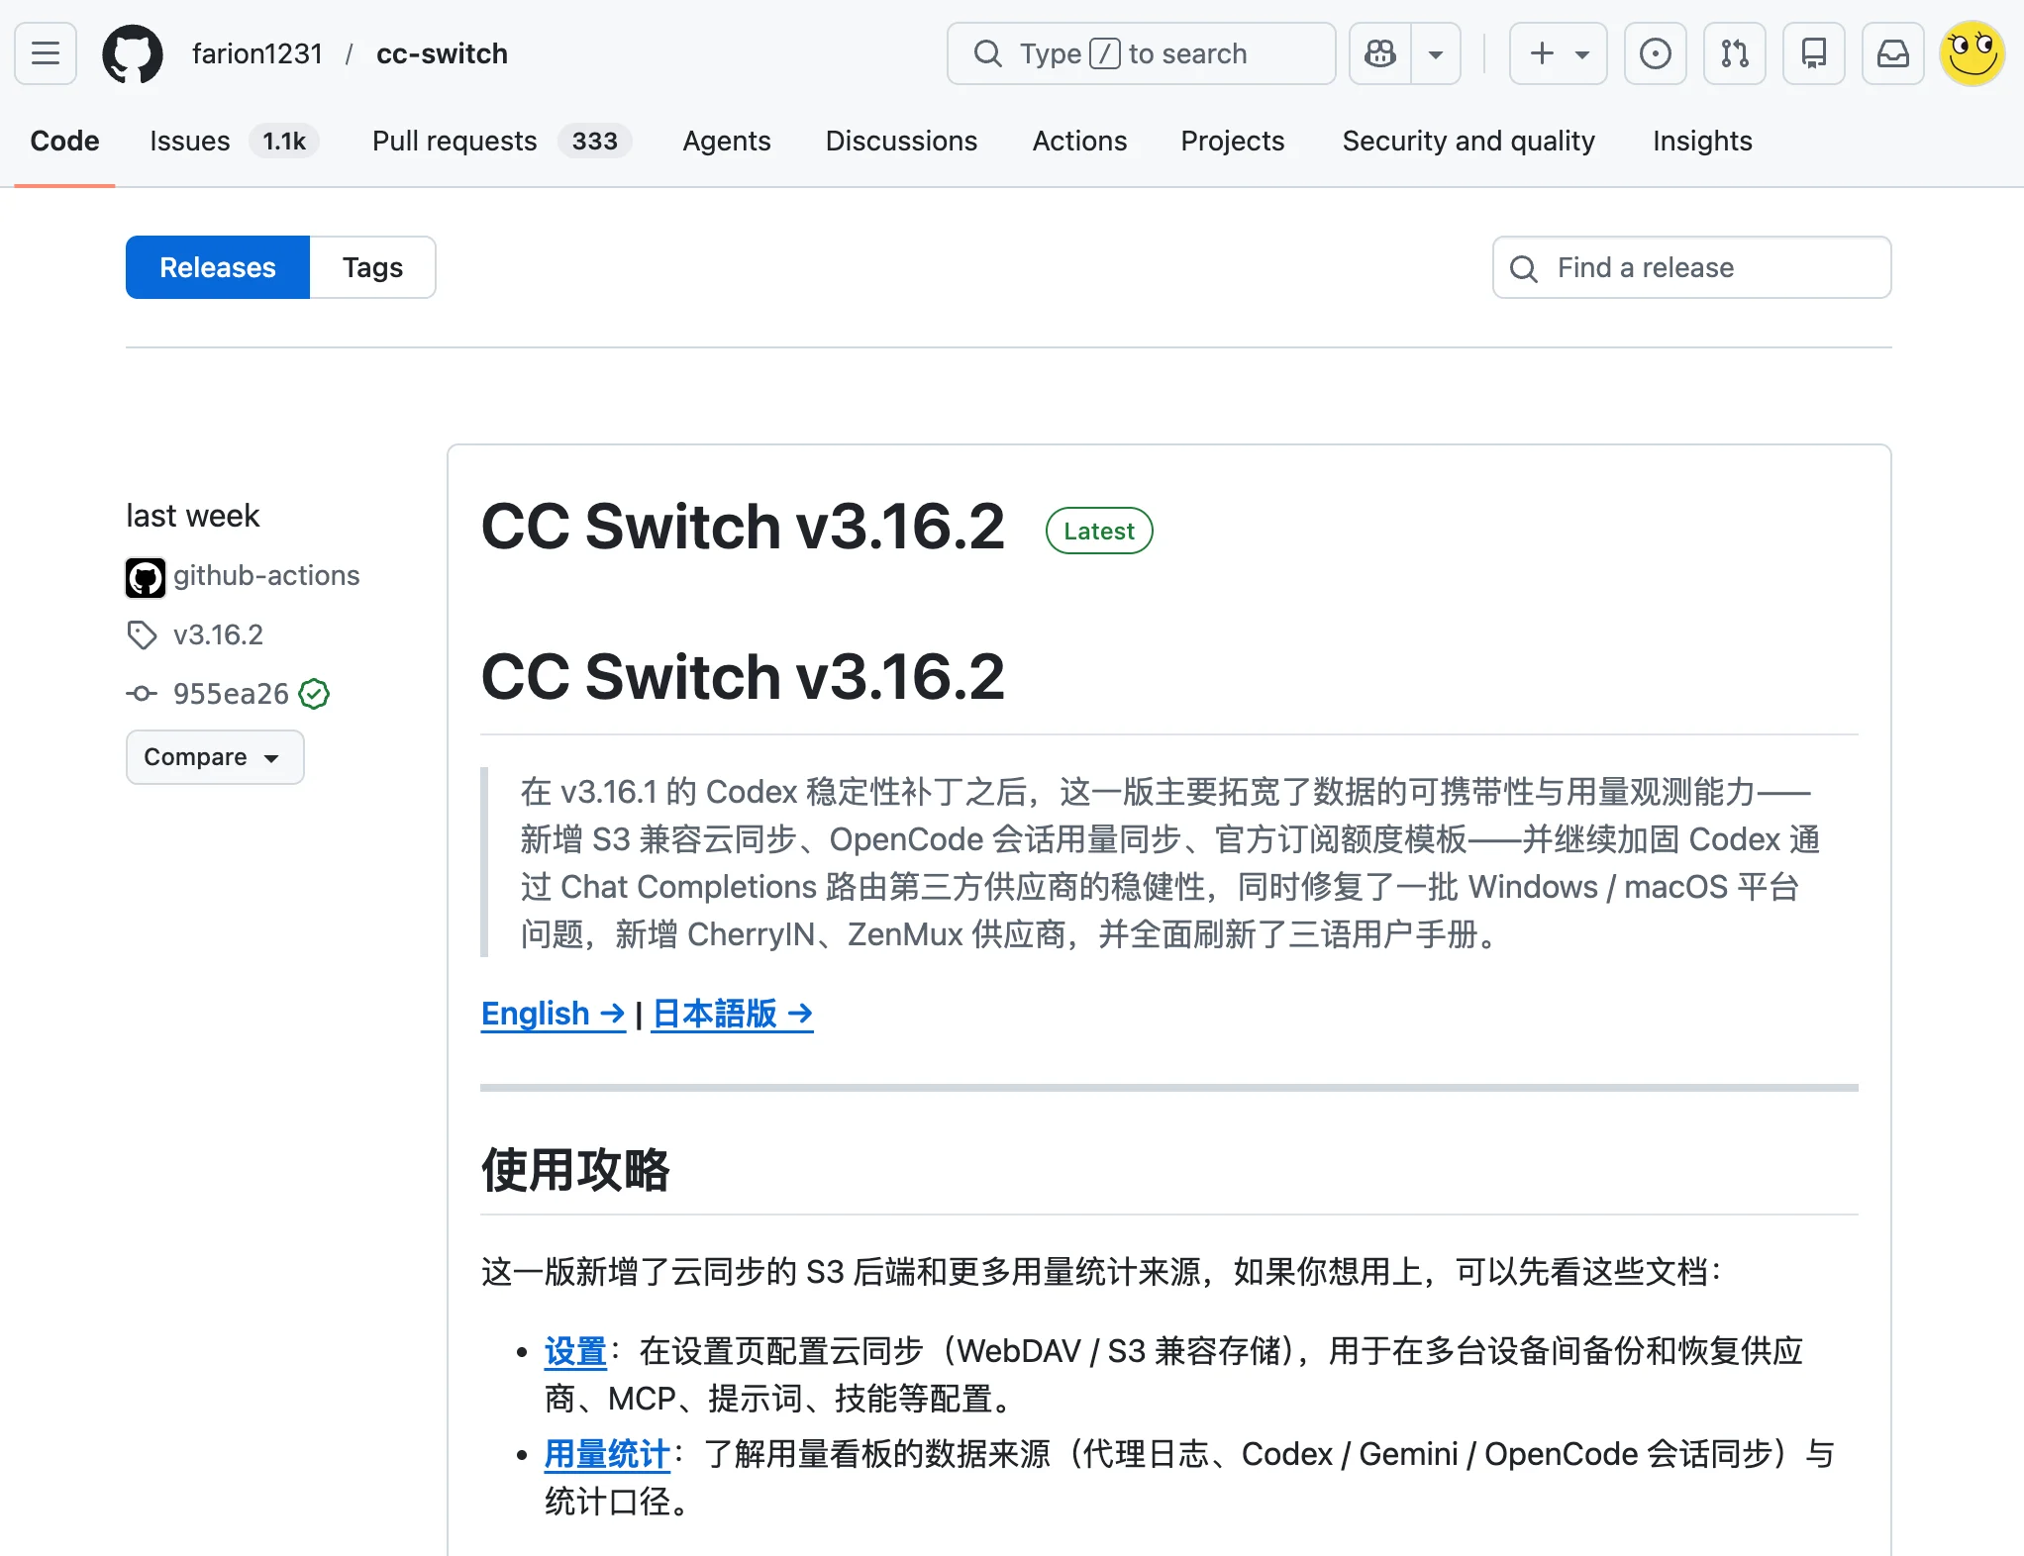Select the Releases button
This screenshot has height=1556, width=2024.
218,267
